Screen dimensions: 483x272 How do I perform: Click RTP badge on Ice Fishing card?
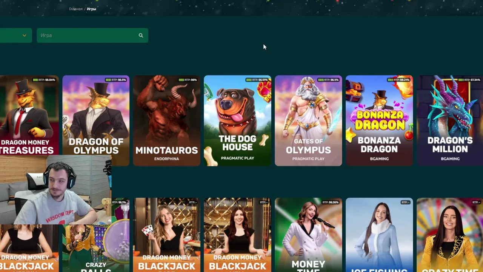tap(405, 202)
